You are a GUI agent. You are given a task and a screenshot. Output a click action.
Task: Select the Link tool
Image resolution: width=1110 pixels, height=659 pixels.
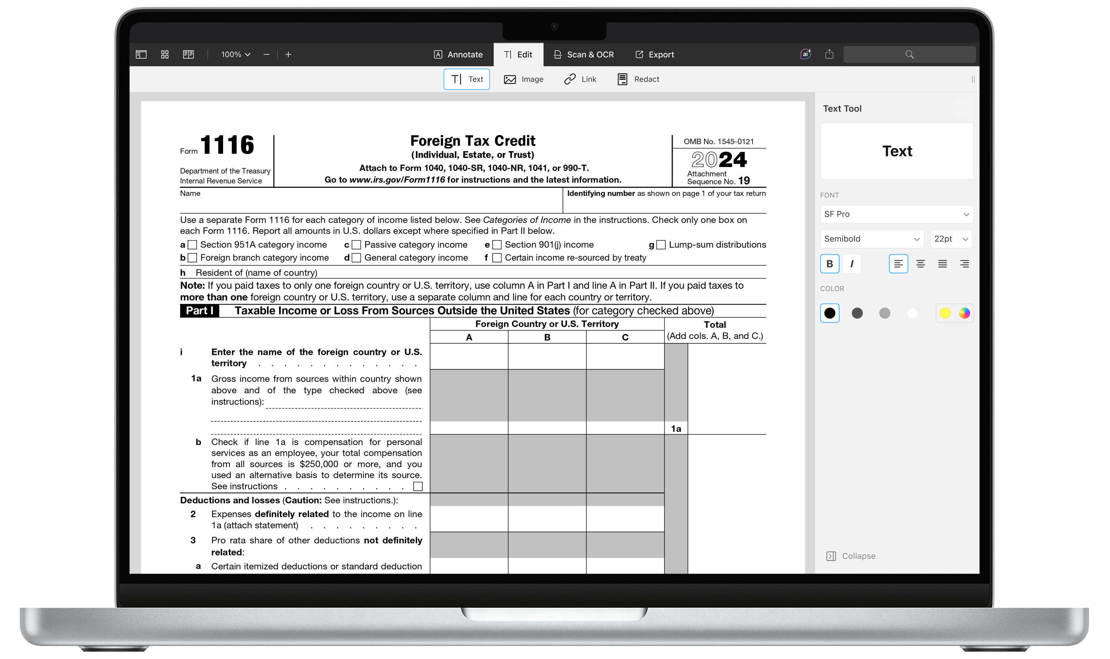click(x=580, y=79)
